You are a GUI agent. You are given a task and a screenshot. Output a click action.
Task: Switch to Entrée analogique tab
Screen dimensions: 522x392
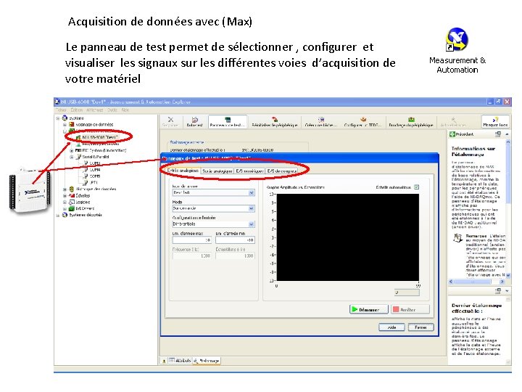coord(183,171)
